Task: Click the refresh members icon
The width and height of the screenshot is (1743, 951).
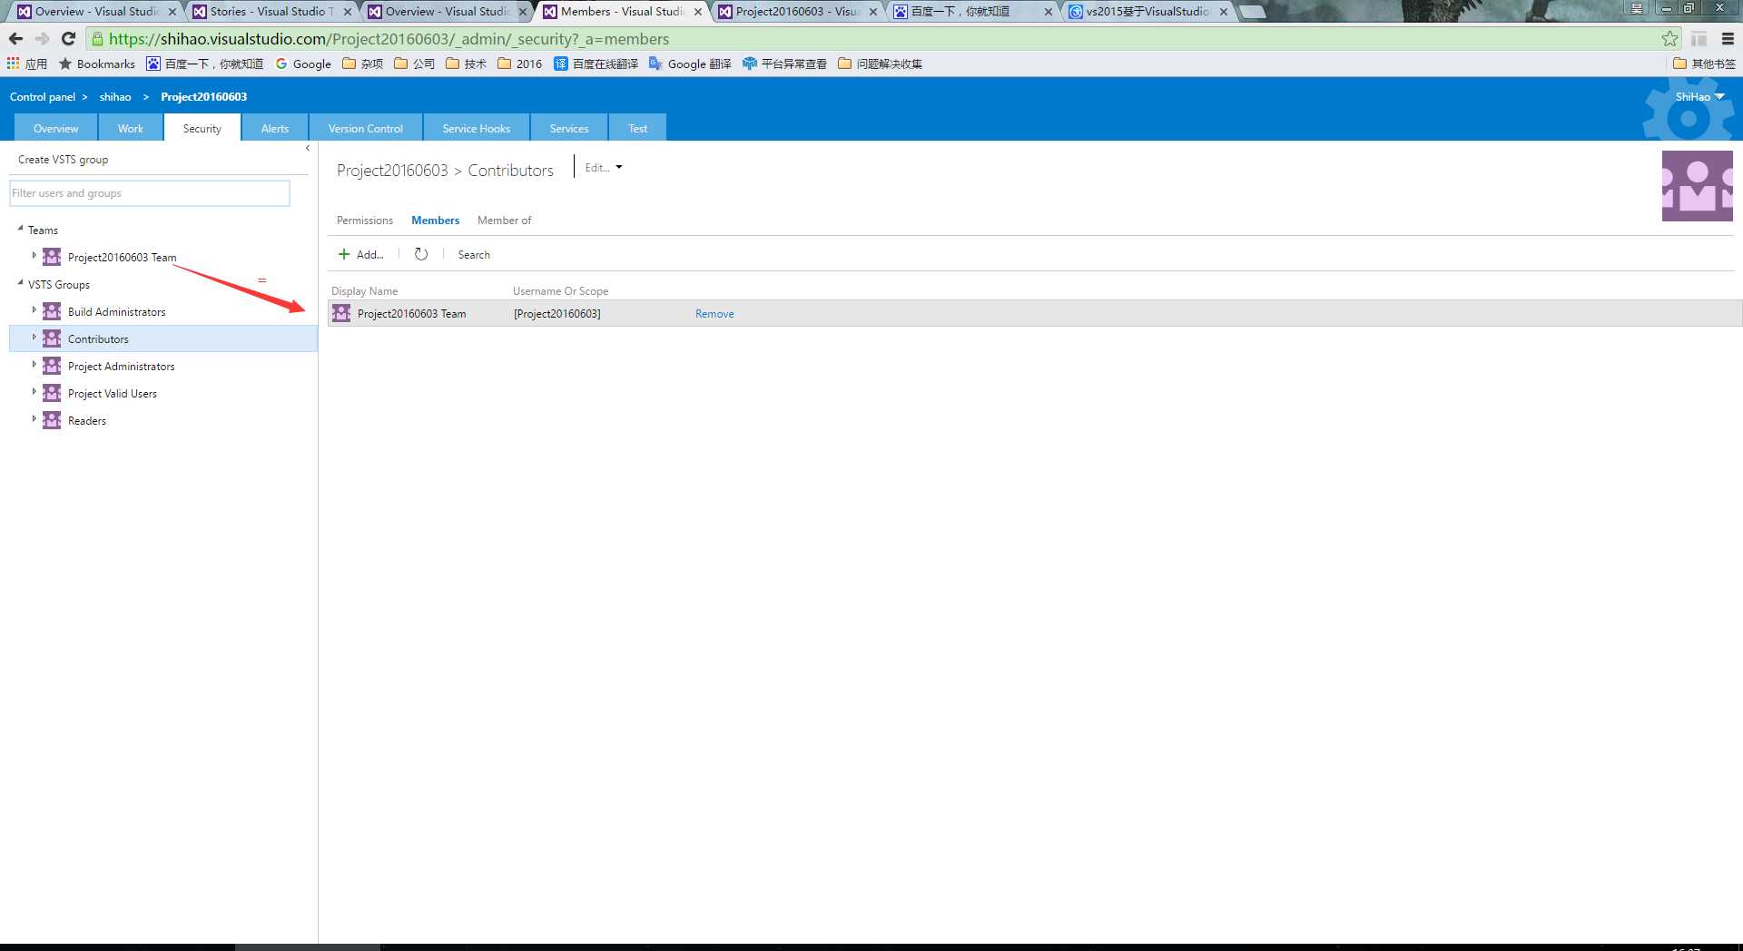Action: click(421, 254)
